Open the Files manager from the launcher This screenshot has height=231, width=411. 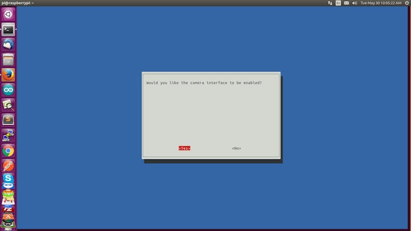(x=8, y=60)
